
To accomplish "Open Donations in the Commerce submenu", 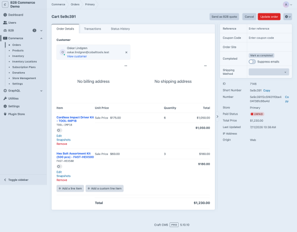I will coord(18,73).
